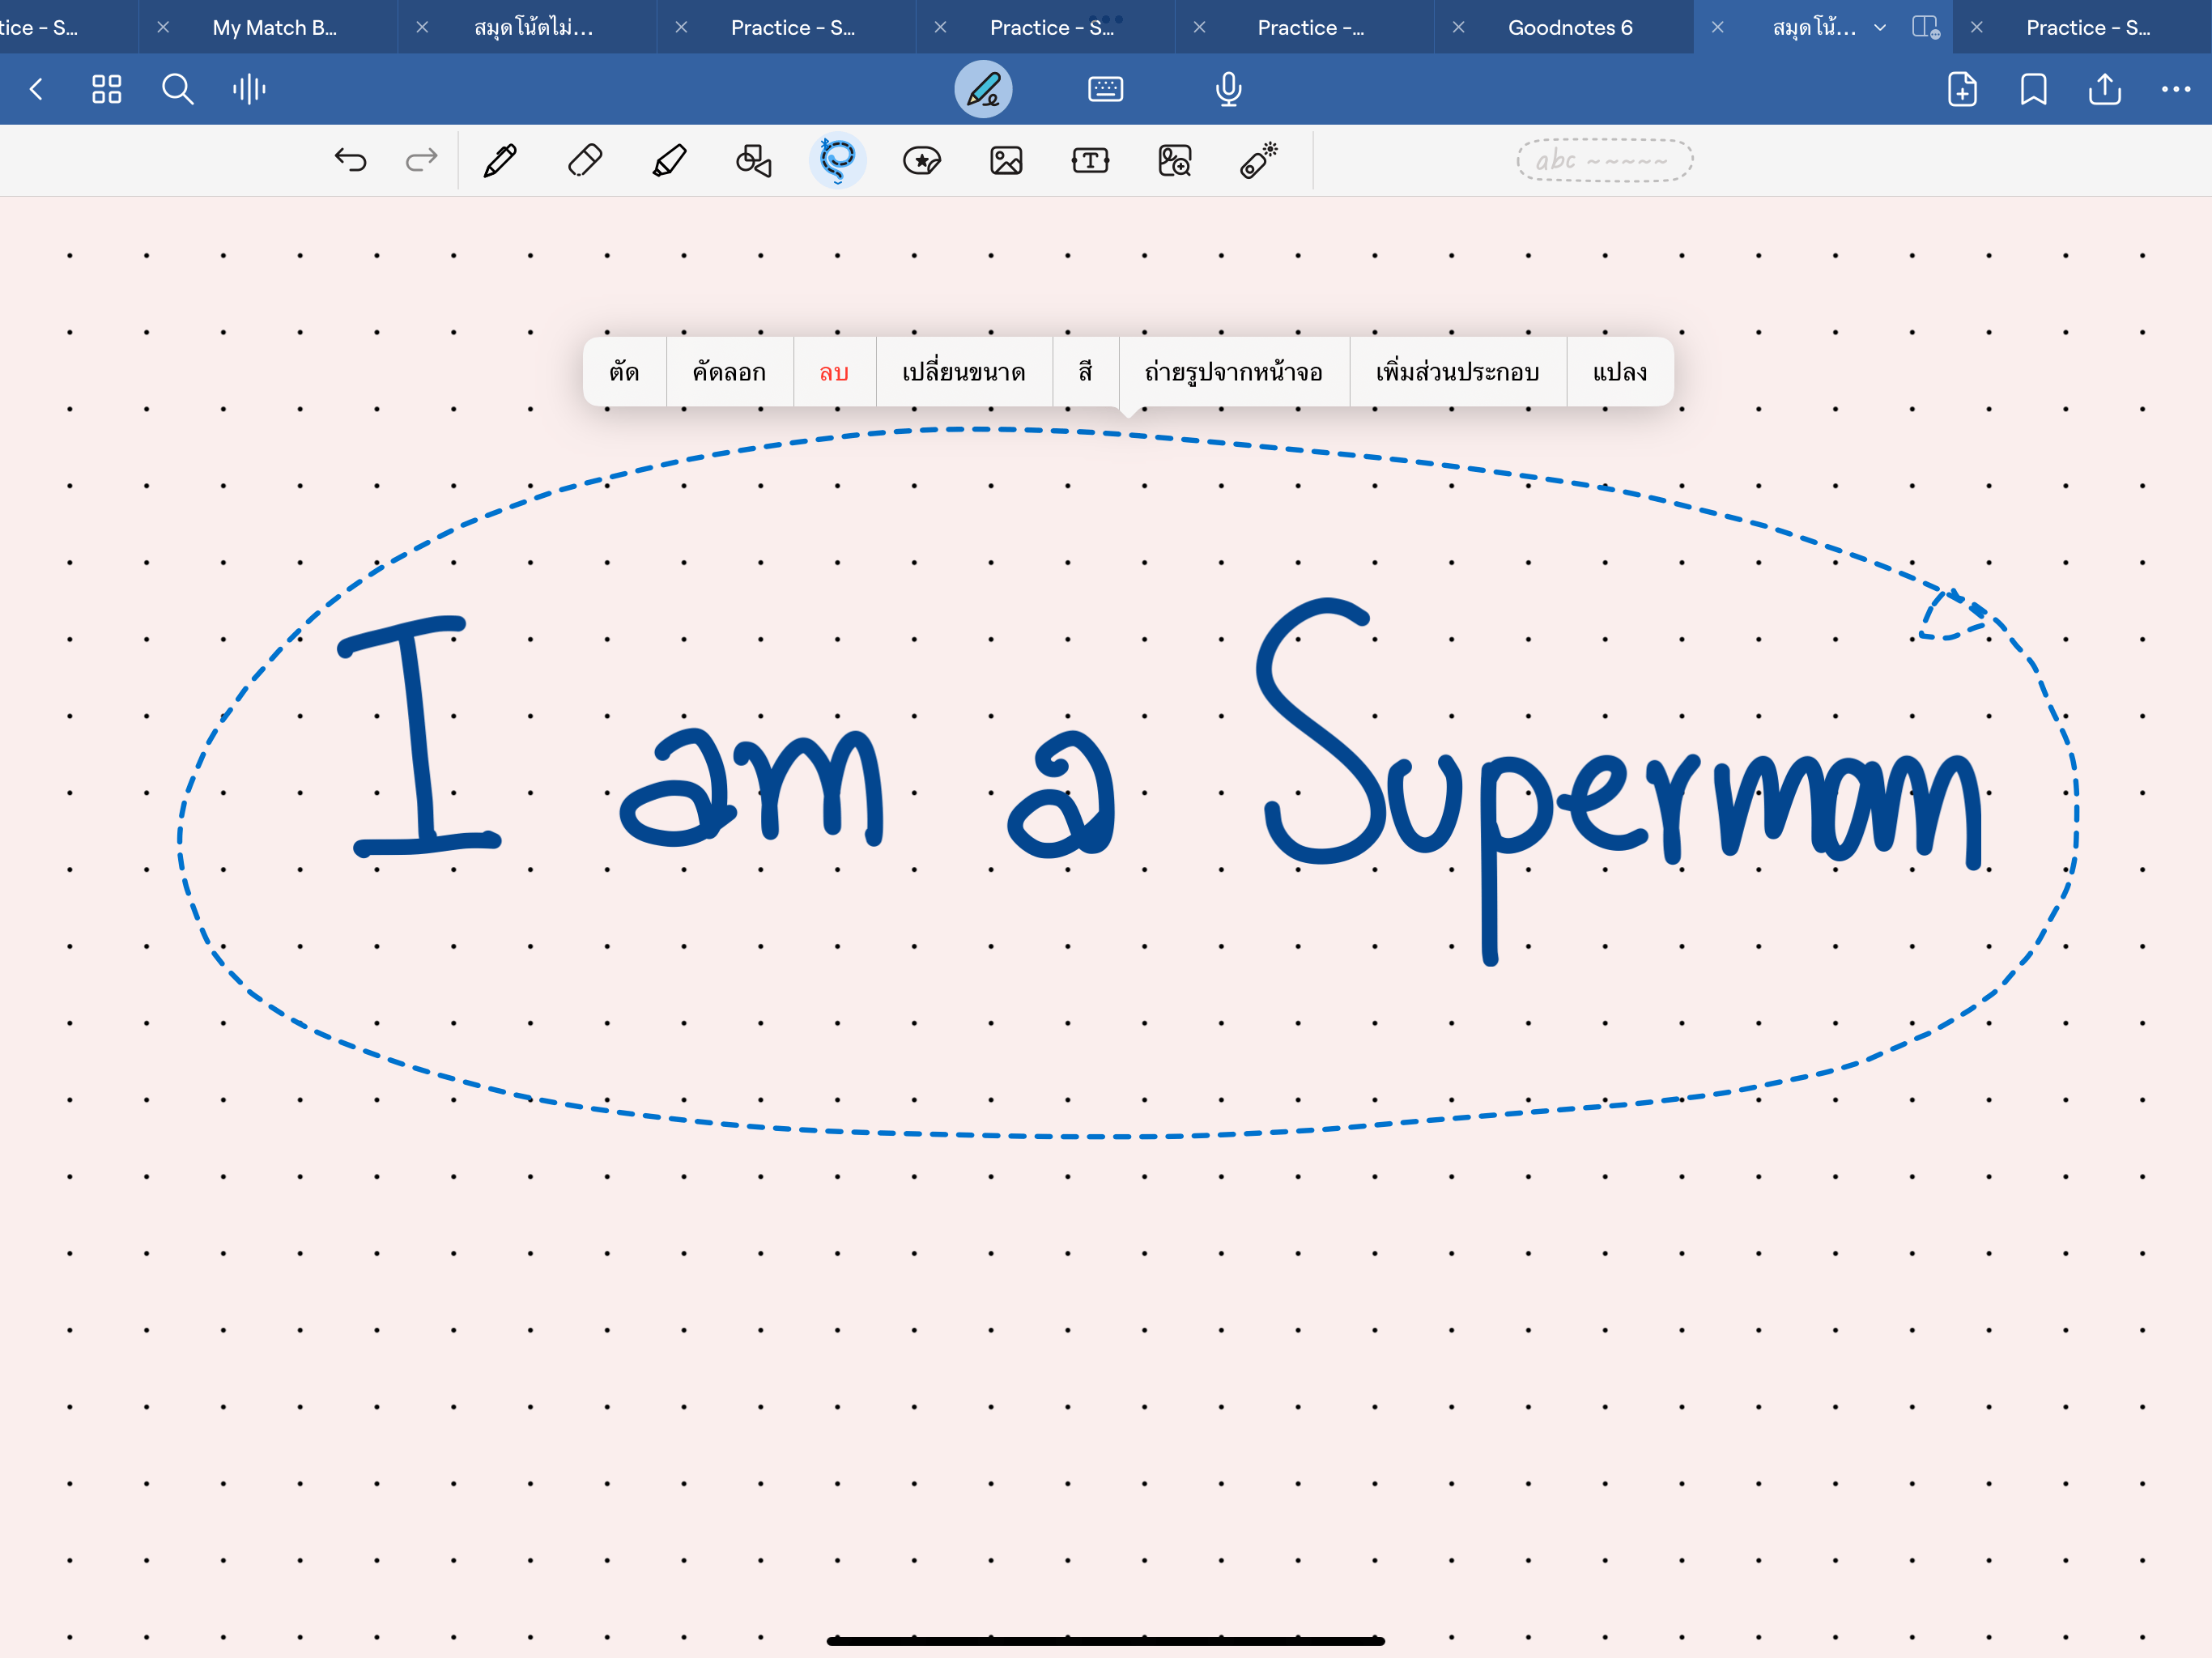Switch to keyboard typing mode
The width and height of the screenshot is (2212, 1658).
point(1105,89)
